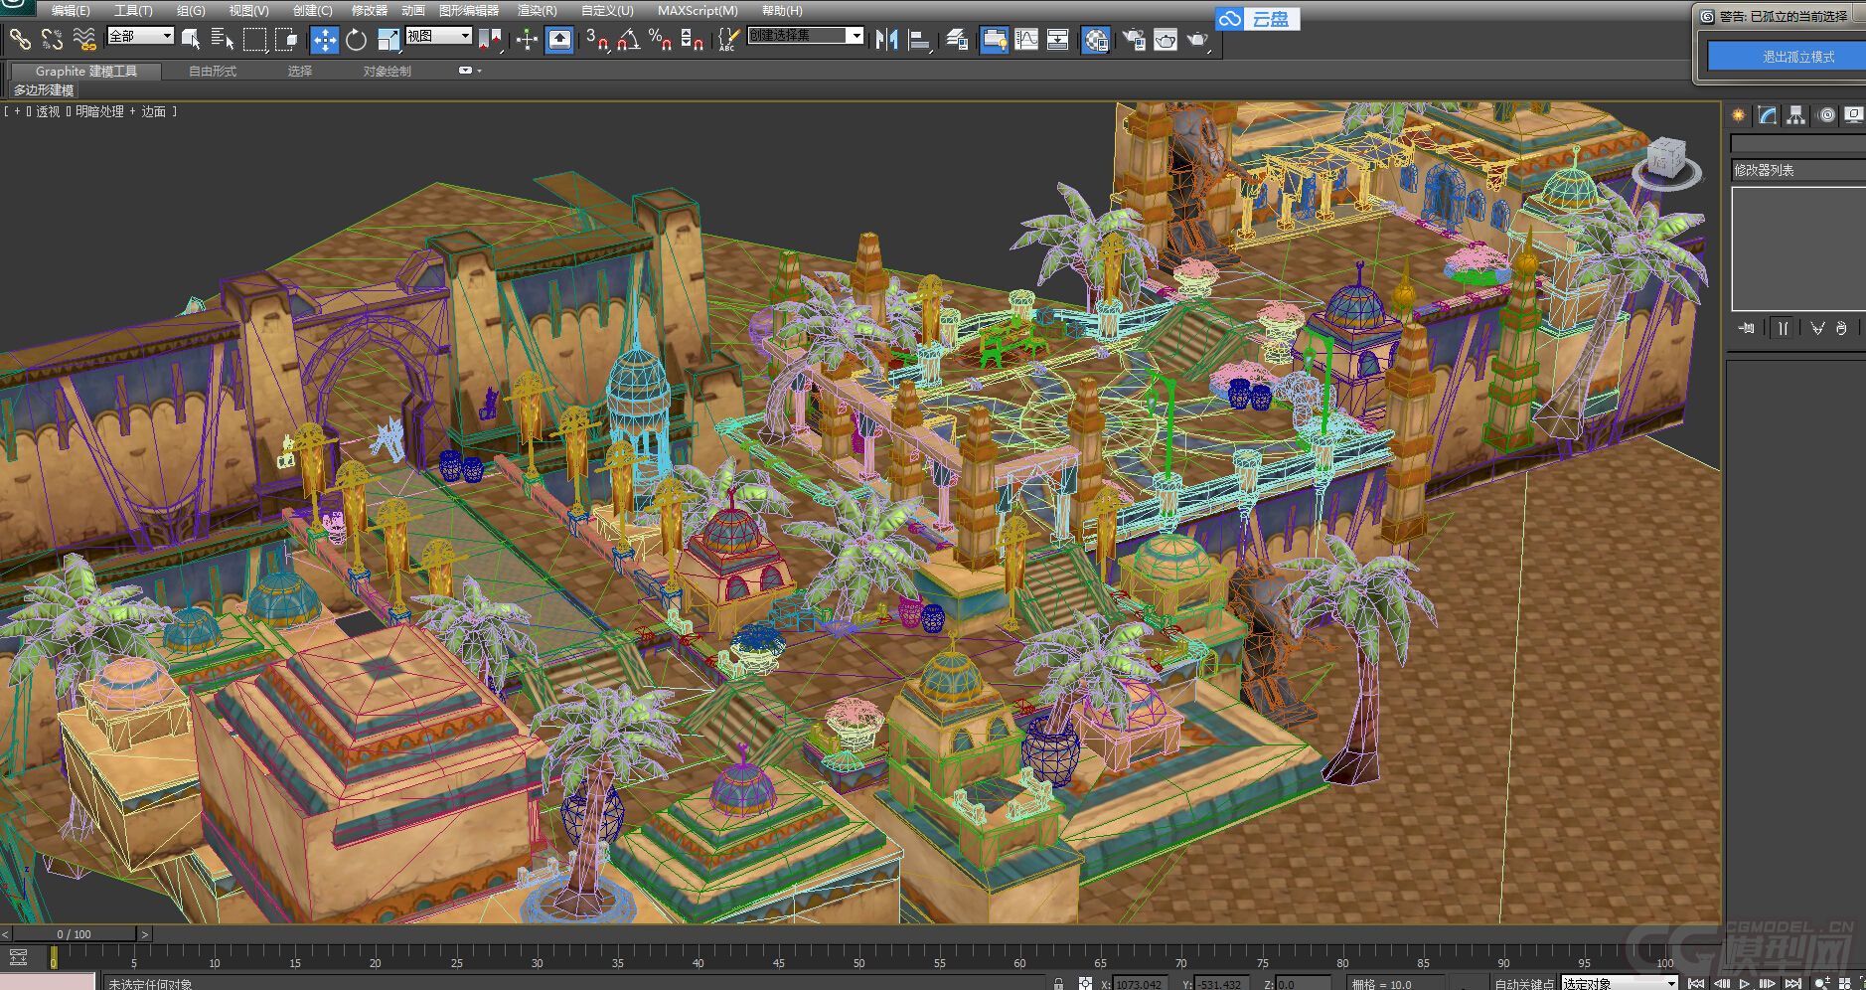Open Curve Editor
Image resolution: width=1866 pixels, height=990 pixels.
pos(1026,40)
